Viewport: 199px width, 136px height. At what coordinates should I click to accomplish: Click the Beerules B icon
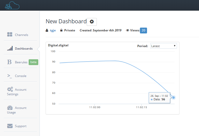9,62
